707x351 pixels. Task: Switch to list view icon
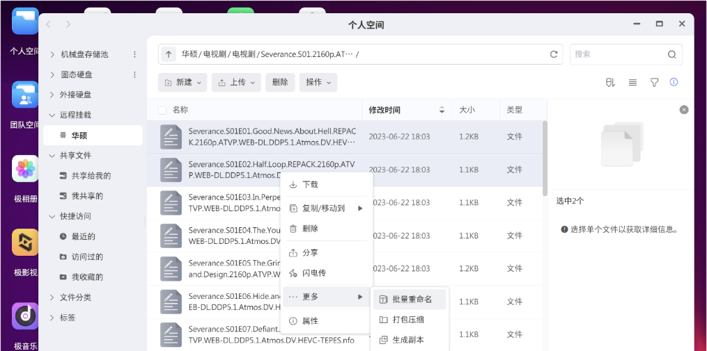632,82
